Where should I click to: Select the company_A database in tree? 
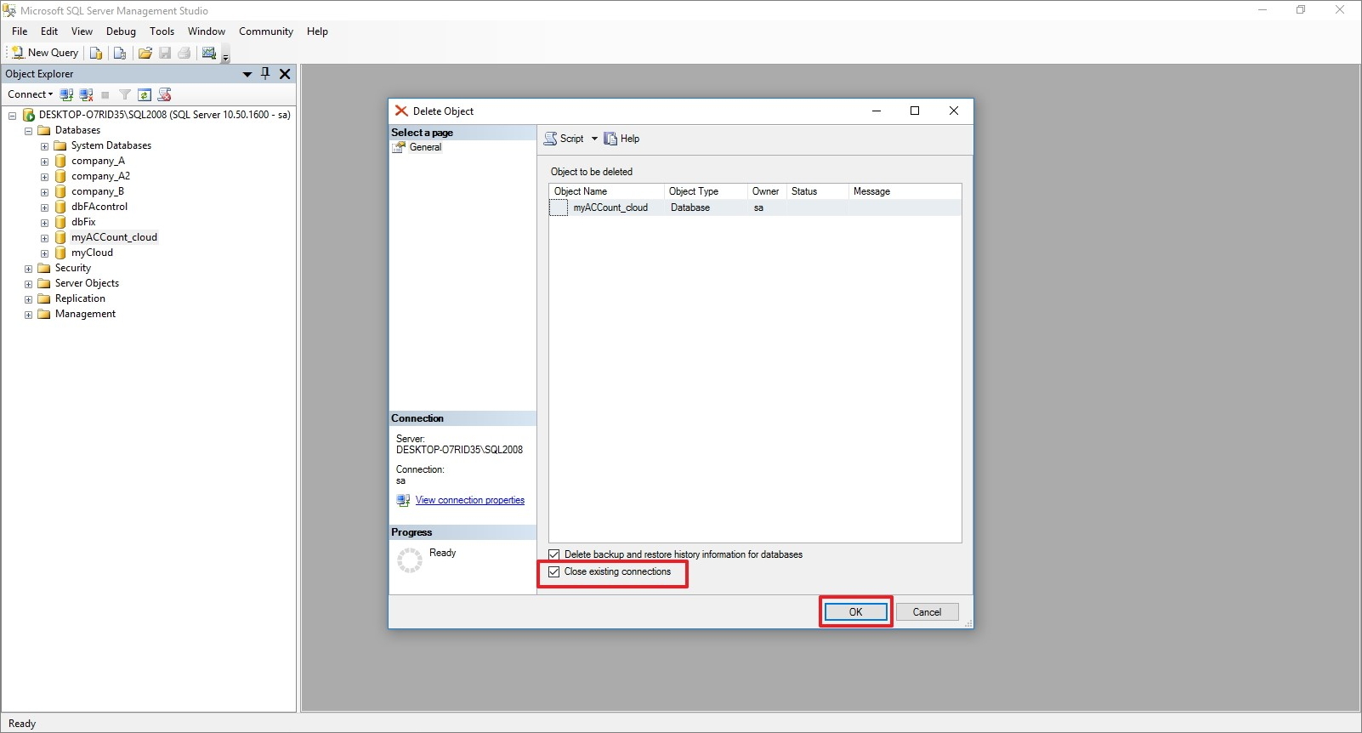pyautogui.click(x=98, y=161)
